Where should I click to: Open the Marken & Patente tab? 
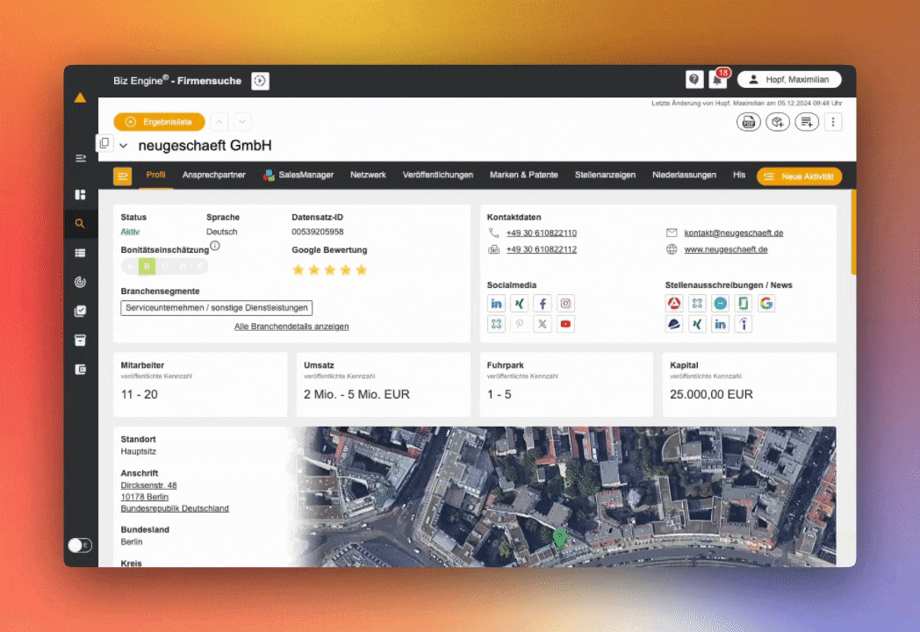pyautogui.click(x=524, y=175)
